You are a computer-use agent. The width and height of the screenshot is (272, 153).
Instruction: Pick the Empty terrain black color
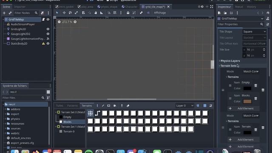tap(247, 88)
